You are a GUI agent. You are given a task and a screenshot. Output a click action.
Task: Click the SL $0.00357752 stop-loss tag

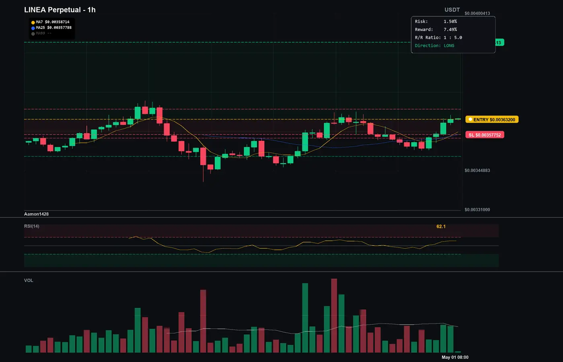485,135
